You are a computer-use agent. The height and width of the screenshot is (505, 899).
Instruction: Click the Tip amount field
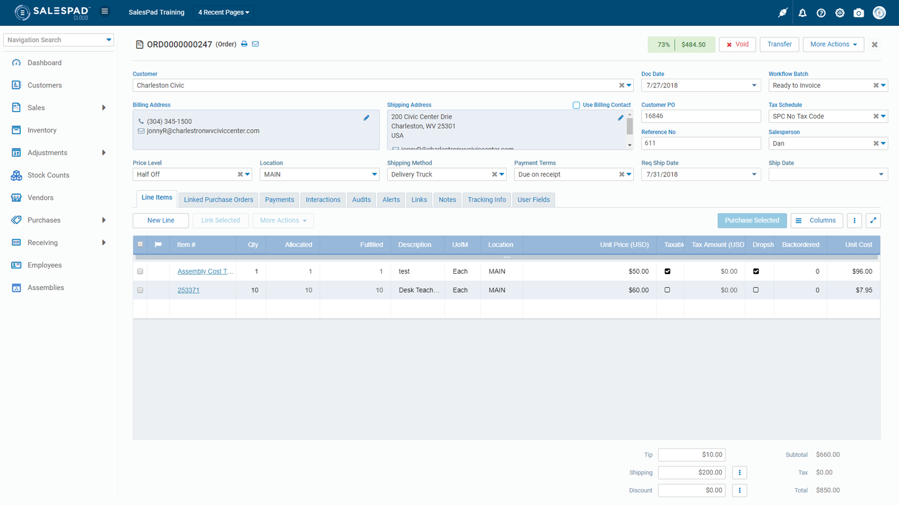(692, 454)
